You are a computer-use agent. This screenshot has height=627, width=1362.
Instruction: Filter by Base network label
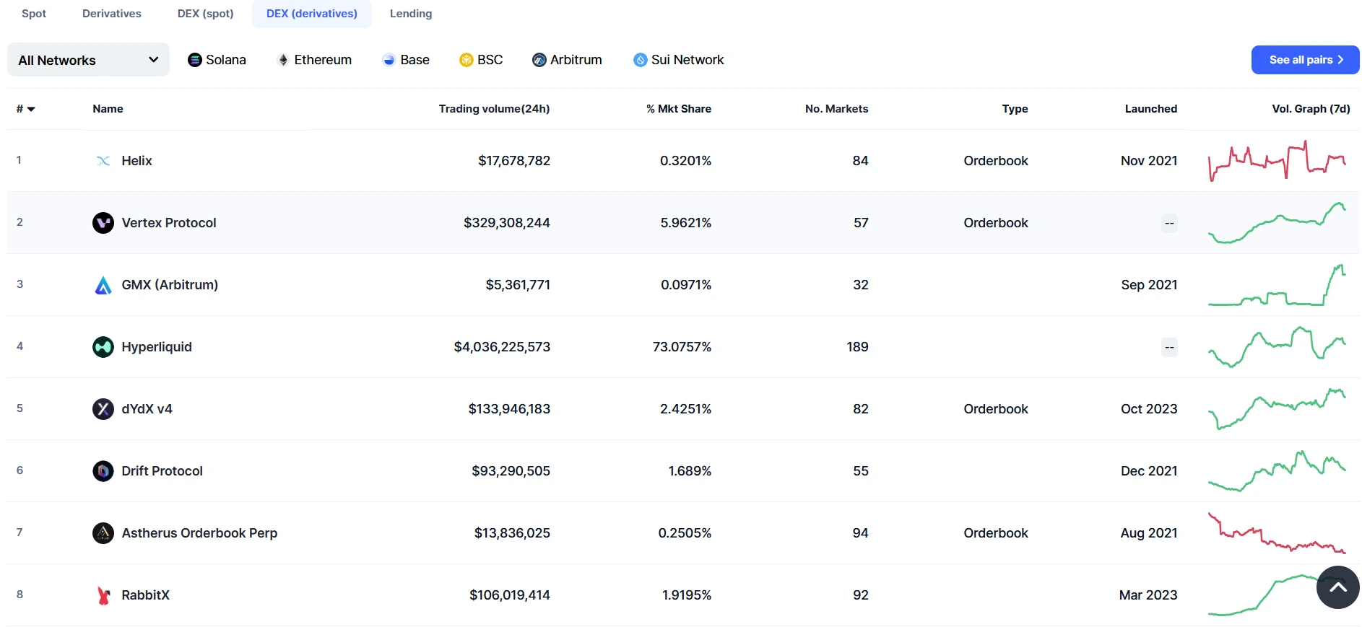pos(415,60)
